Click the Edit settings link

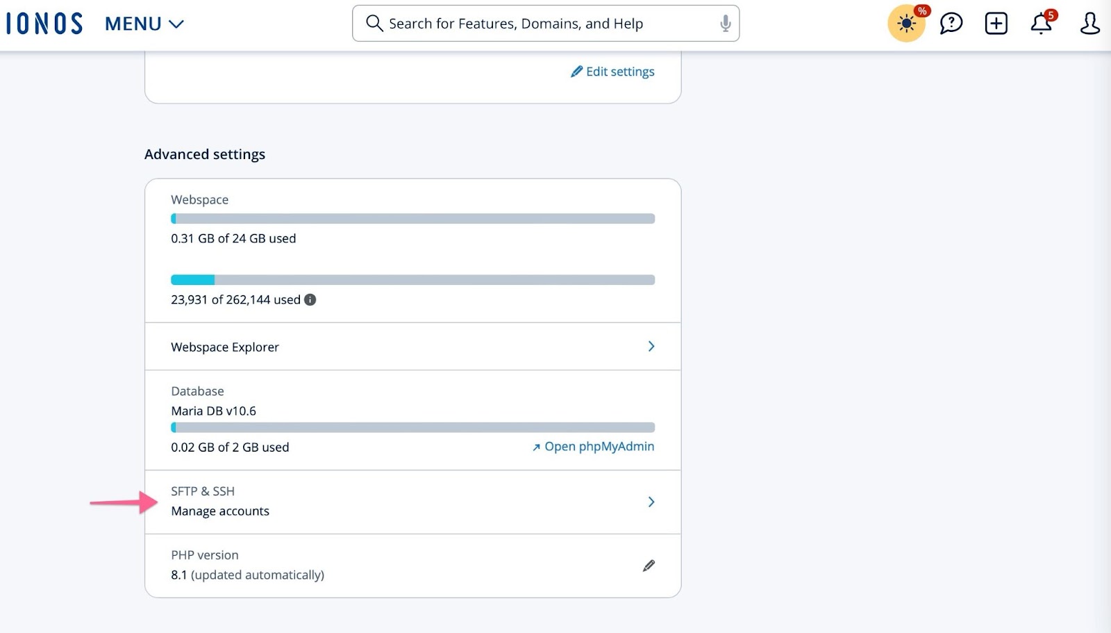coord(612,72)
